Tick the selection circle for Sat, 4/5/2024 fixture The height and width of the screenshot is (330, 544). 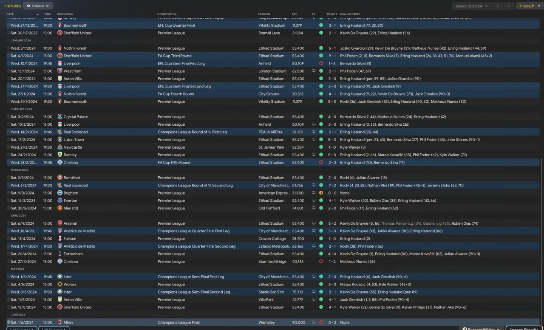pos(8,285)
